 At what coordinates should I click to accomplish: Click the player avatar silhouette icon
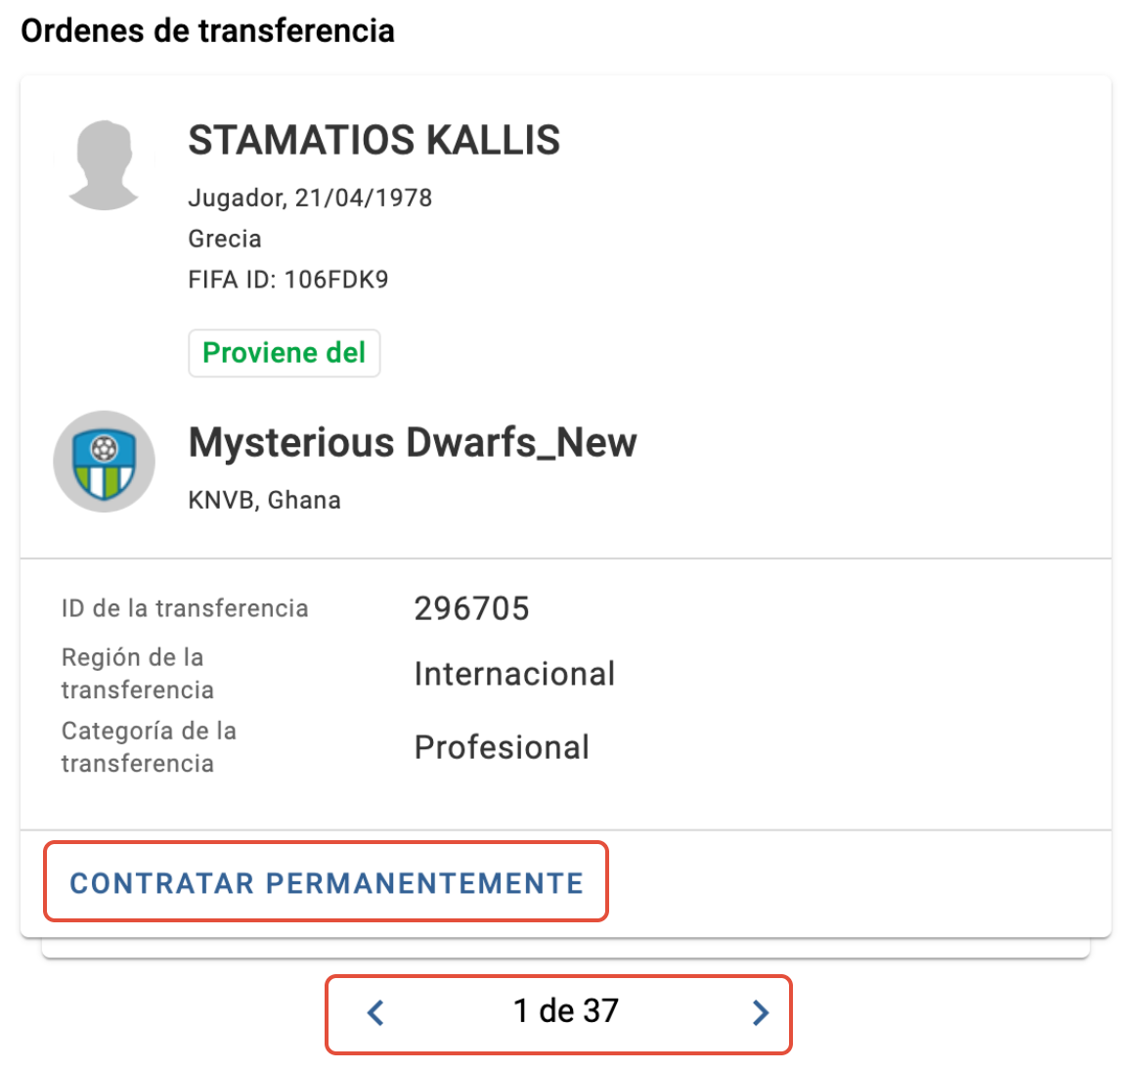104,165
